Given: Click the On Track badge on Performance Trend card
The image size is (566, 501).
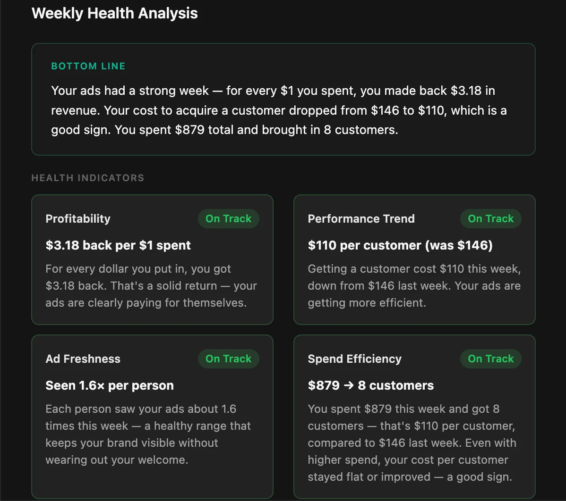Looking at the screenshot, I should pos(490,218).
